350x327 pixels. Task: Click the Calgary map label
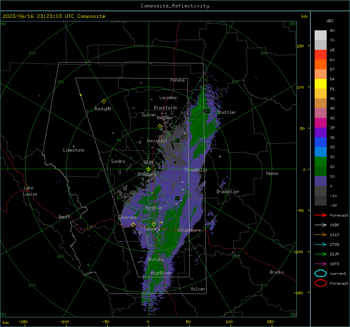pyautogui.click(x=152, y=229)
